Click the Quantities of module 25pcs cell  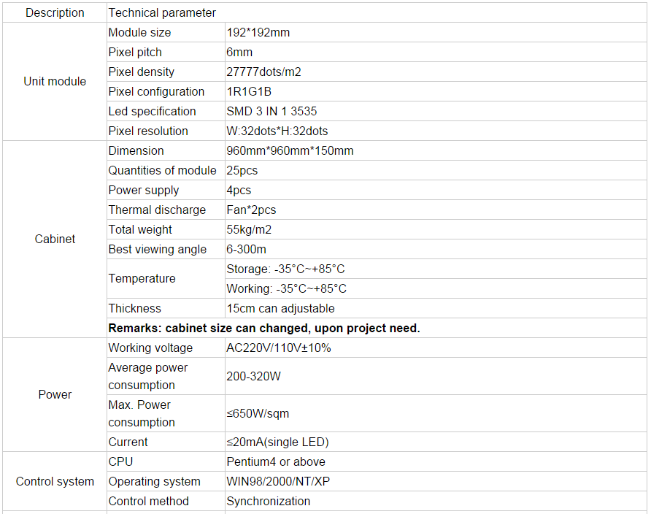tap(436, 171)
